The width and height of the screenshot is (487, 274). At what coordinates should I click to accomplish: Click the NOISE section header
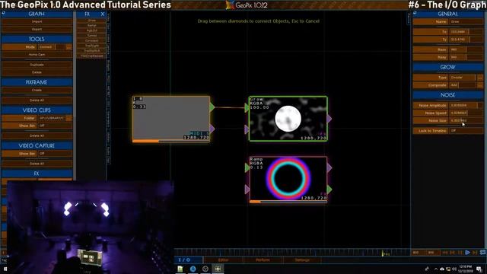tap(448, 95)
